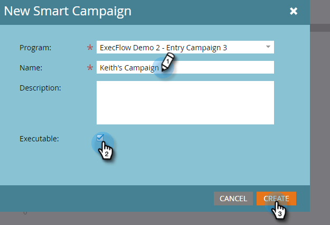The width and height of the screenshot is (330, 225).
Task: Click into the Name input field
Action: click(x=185, y=67)
